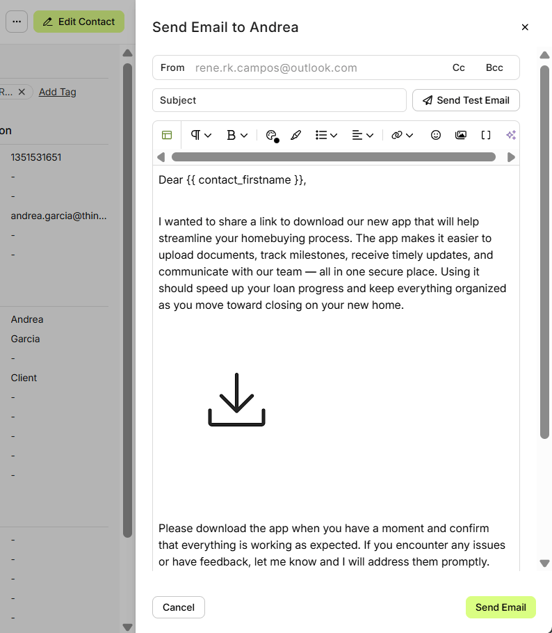Viewport: 552px width, 633px height.
Task: Open the email template icon in toolbar
Action: (167, 135)
